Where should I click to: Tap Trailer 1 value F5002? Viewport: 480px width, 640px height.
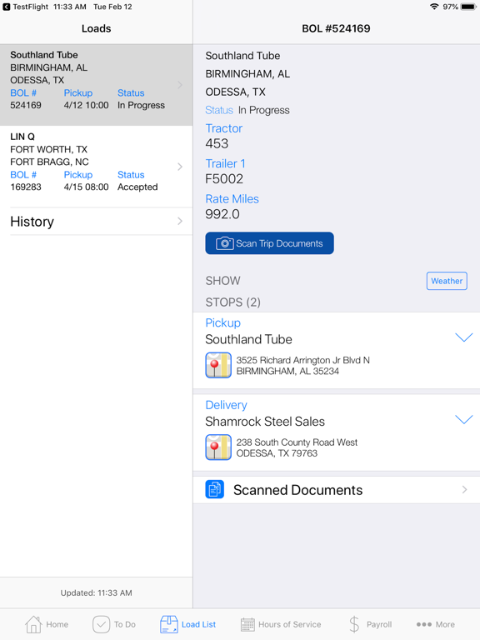click(x=224, y=179)
